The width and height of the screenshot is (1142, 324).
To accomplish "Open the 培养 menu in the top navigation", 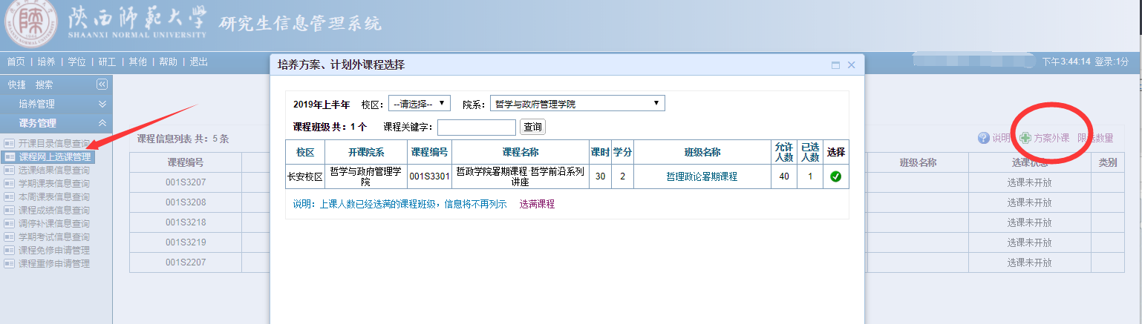I will 46,62.
